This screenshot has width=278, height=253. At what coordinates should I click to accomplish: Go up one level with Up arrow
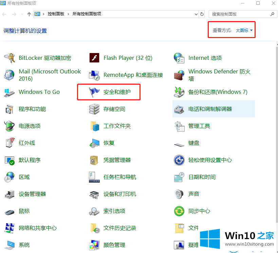point(29,14)
